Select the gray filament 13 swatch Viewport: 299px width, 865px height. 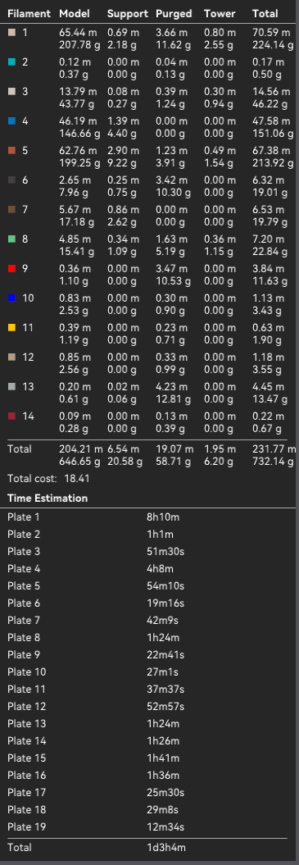click(x=11, y=387)
